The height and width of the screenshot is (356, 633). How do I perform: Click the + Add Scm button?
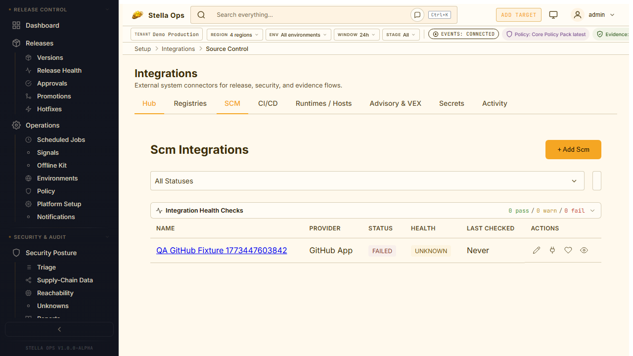click(573, 149)
